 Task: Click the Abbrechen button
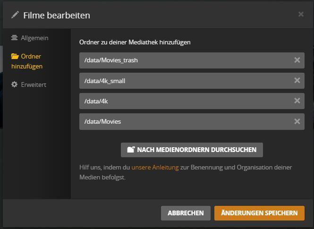186,213
